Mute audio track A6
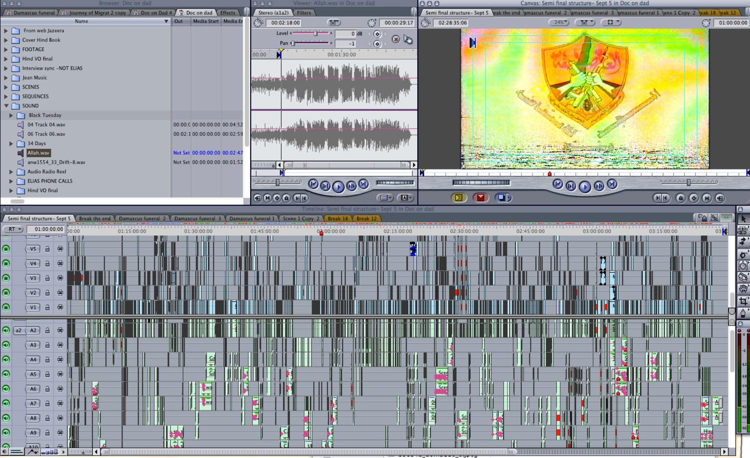The width and height of the screenshot is (750, 458). pos(6,389)
